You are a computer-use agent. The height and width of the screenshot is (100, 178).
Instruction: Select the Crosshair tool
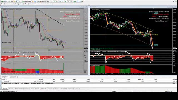5,4
